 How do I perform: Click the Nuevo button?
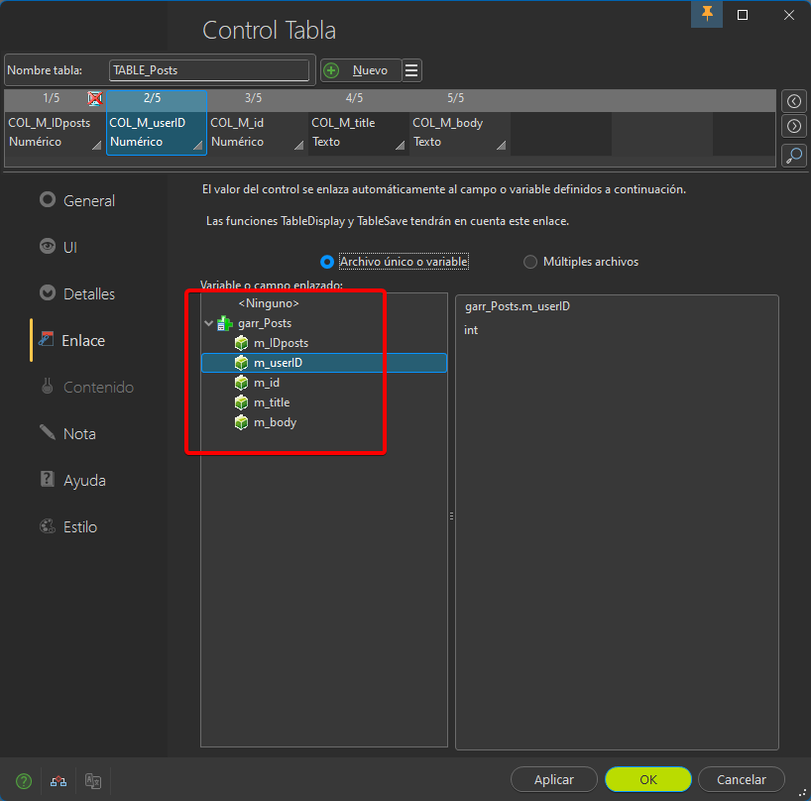361,70
